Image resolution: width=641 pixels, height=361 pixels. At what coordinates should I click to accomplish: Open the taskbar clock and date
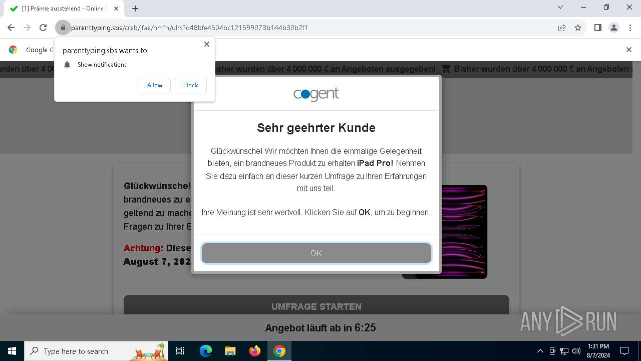pos(598,351)
